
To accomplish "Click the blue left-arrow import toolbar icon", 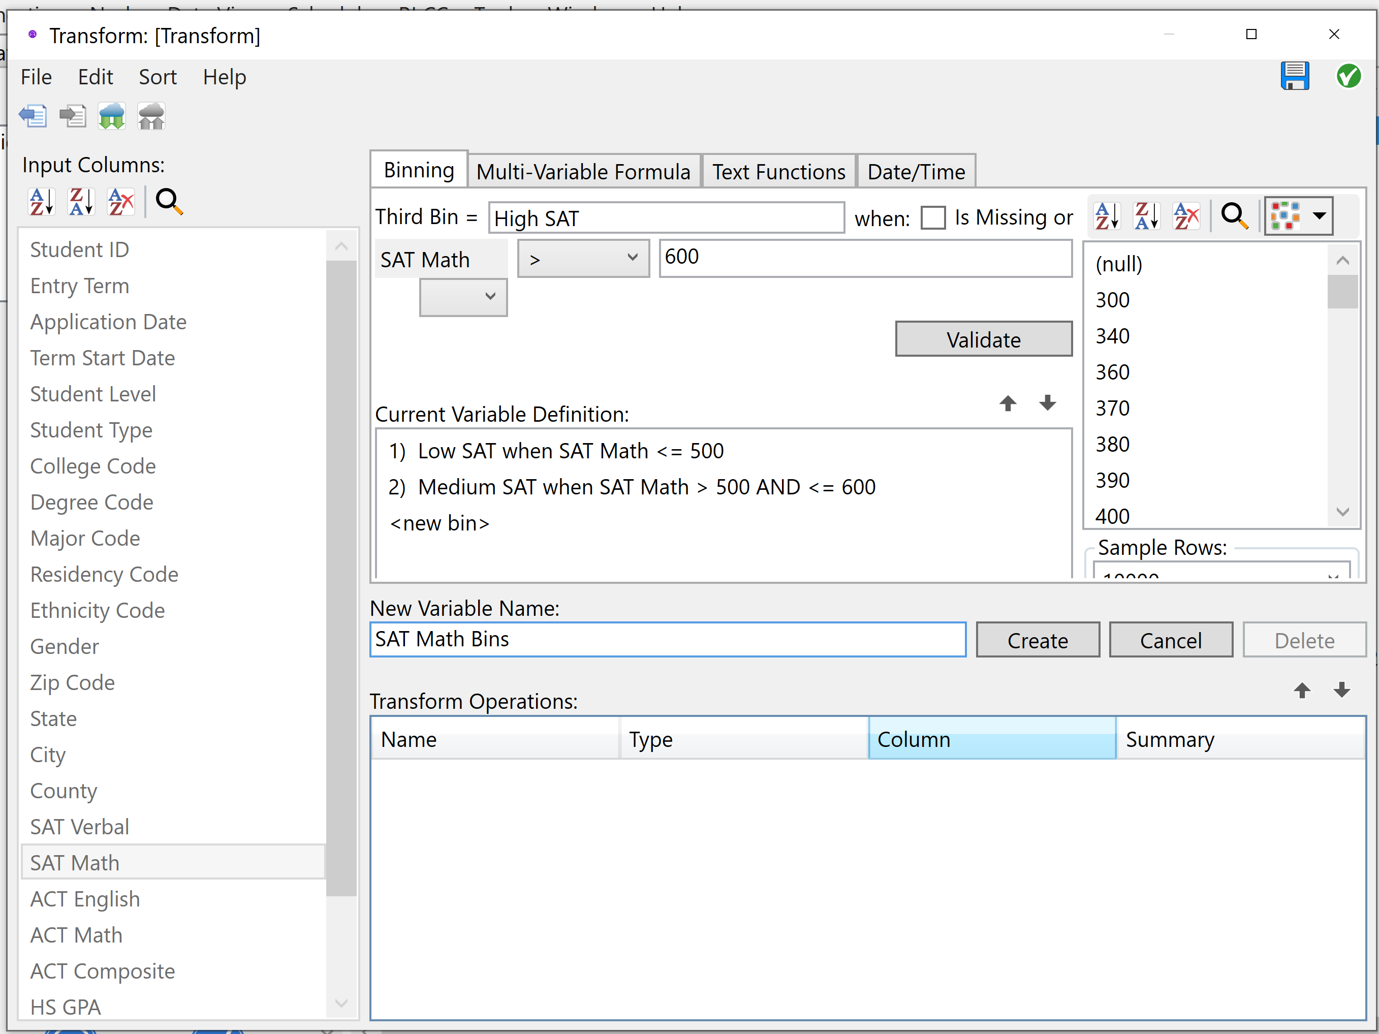I will click(x=33, y=116).
